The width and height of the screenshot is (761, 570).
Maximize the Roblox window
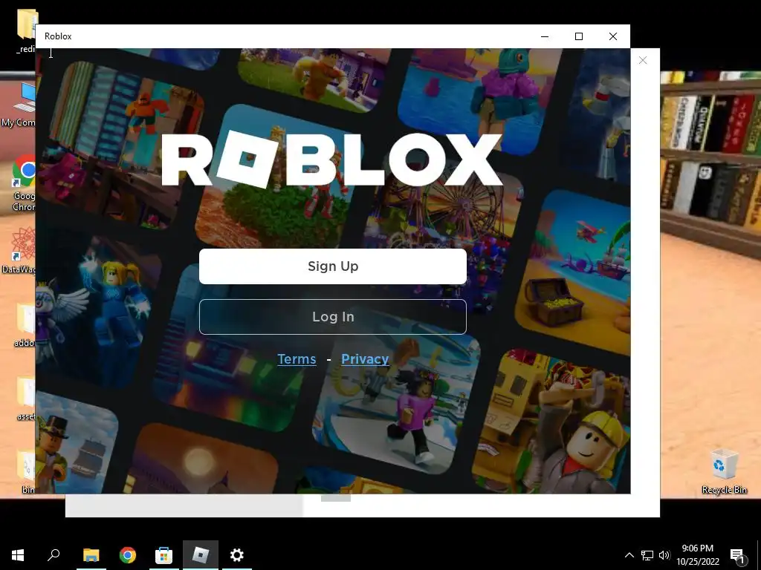point(578,36)
